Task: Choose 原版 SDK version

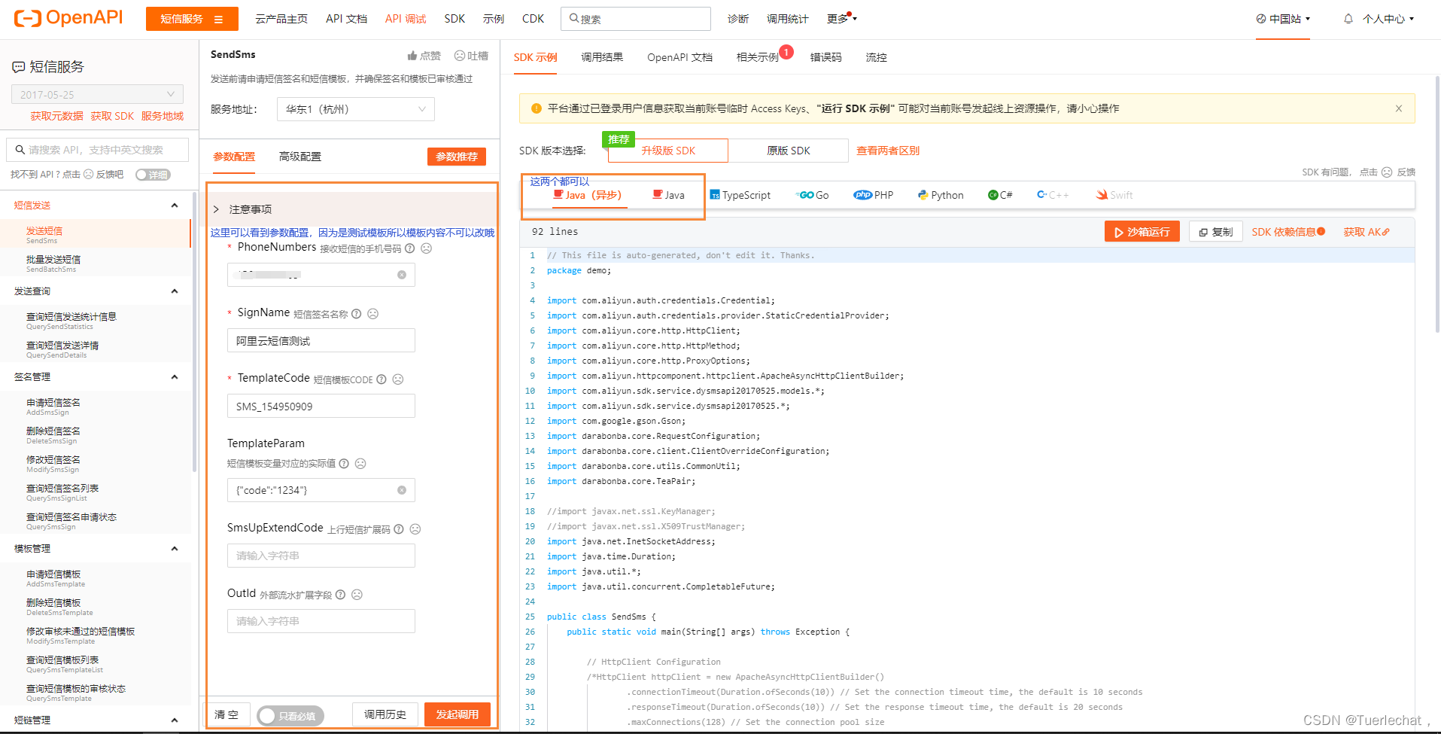Action: click(788, 151)
